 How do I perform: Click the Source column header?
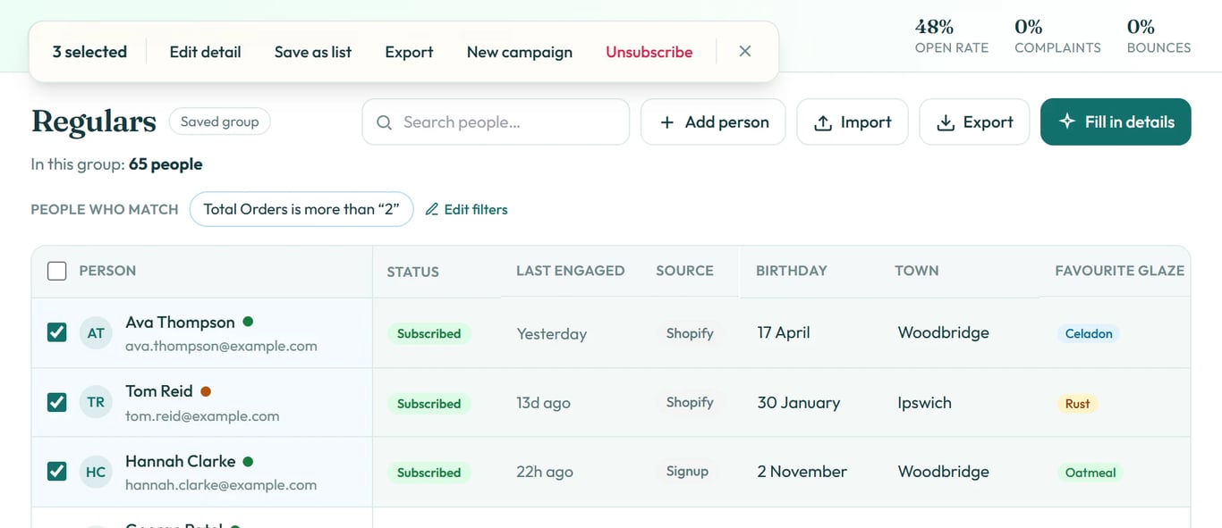tap(684, 271)
